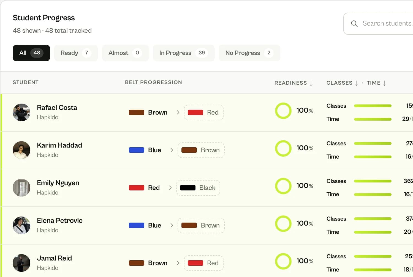Image resolution: width=413 pixels, height=277 pixels.
Task: Click the search magnifier icon
Action: tap(354, 24)
